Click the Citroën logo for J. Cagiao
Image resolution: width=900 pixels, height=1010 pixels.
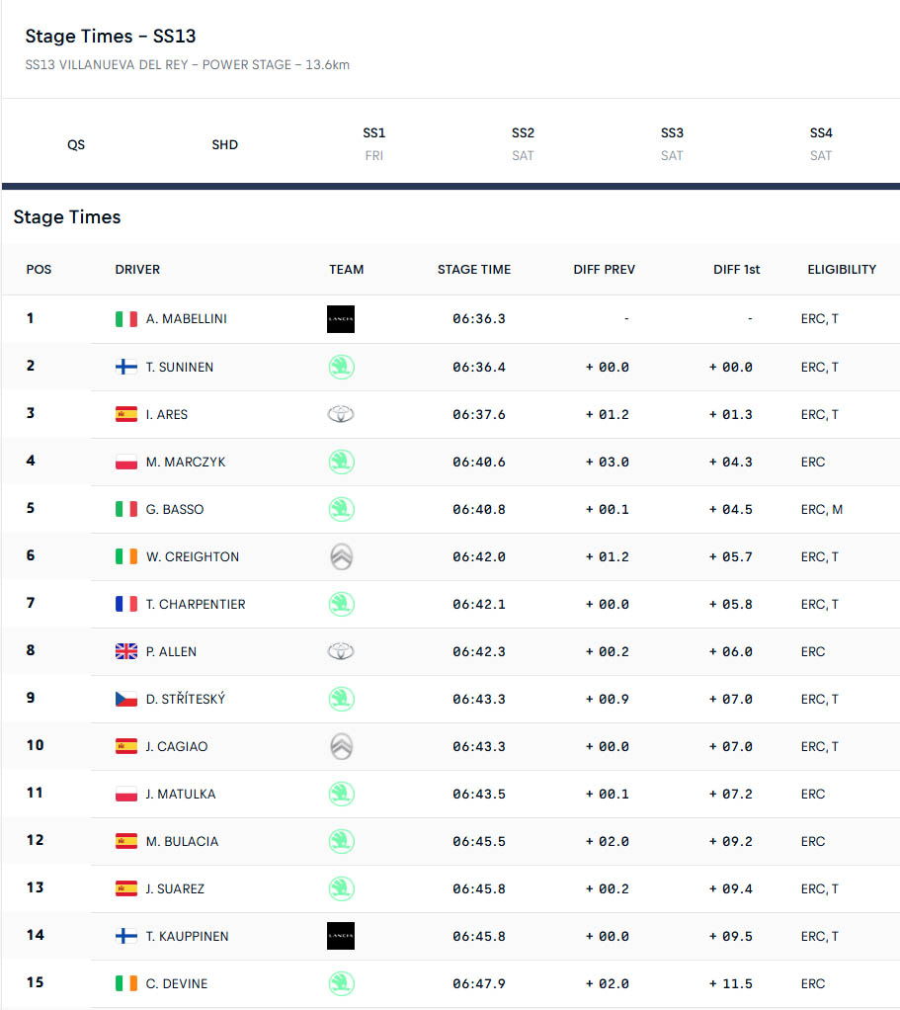pos(341,746)
